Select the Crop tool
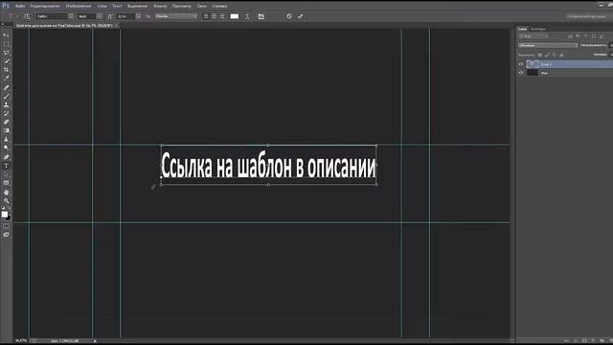 click(6, 70)
